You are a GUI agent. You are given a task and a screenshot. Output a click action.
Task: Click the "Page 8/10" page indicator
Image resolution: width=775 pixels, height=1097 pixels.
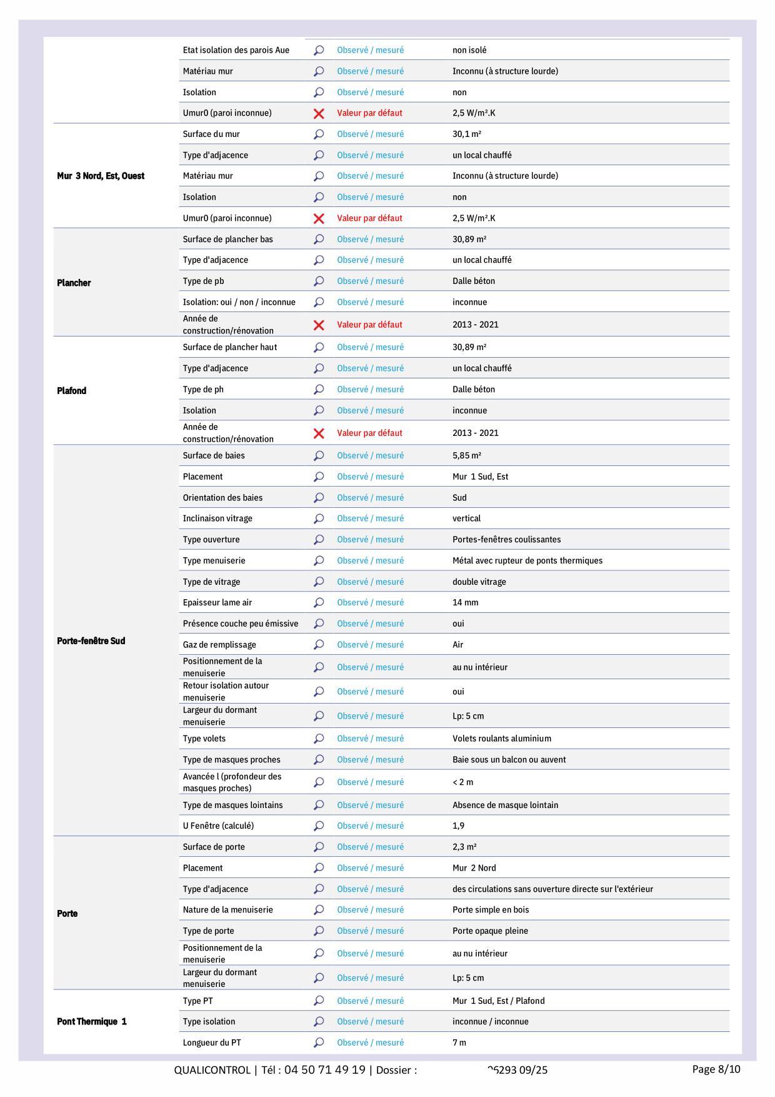(x=716, y=1069)
